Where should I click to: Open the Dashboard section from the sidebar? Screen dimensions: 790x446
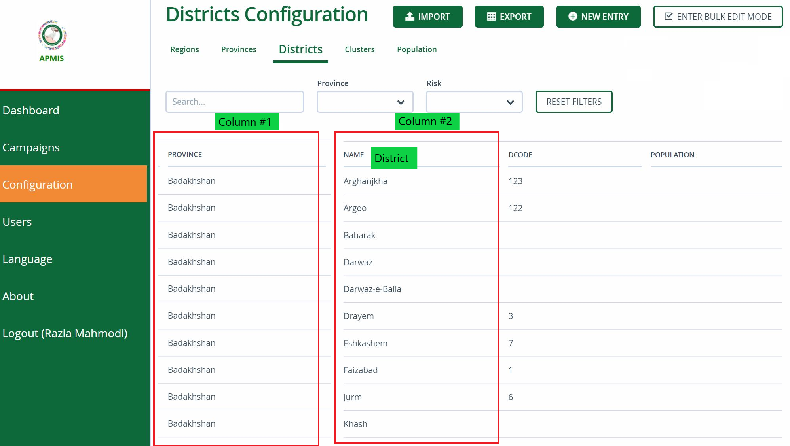31,110
